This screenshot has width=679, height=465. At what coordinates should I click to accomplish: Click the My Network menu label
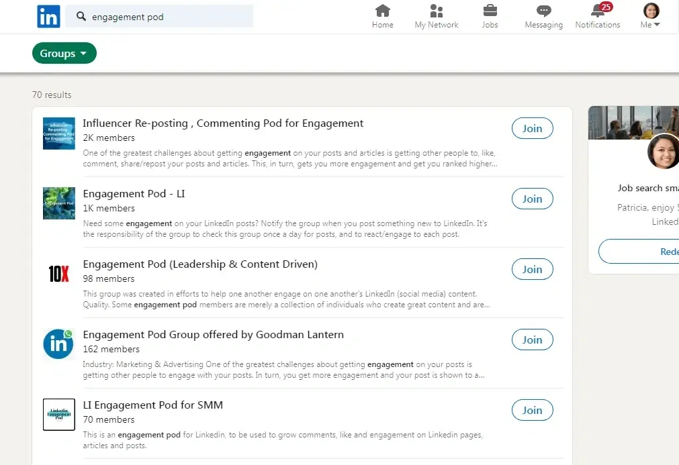[437, 25]
